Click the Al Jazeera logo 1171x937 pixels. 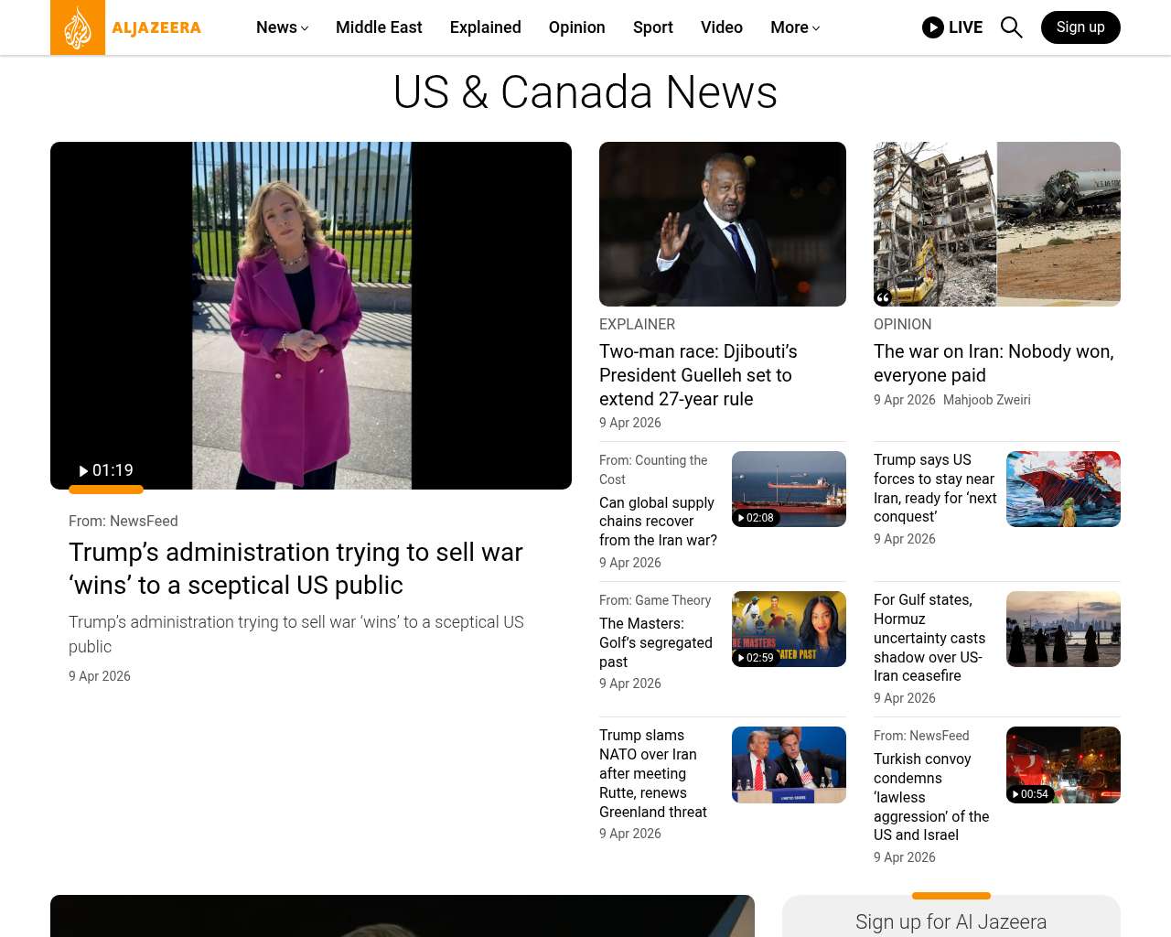pyautogui.click(x=126, y=27)
